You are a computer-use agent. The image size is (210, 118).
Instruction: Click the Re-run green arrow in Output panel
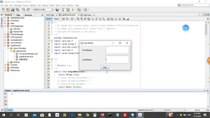tap(6, 94)
